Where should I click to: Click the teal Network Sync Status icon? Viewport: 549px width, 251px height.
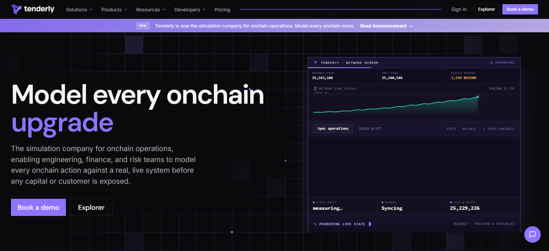point(315,88)
